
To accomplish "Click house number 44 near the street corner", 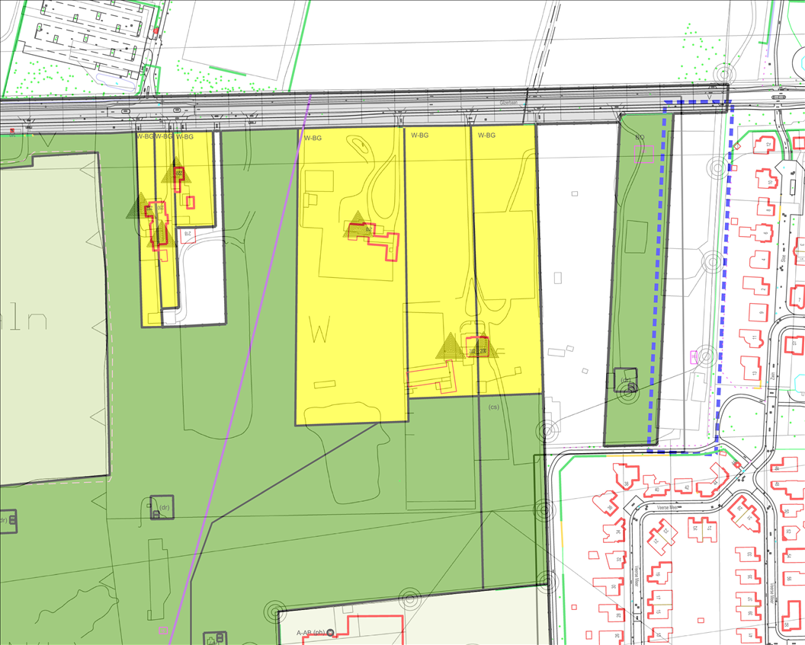I will [715, 483].
